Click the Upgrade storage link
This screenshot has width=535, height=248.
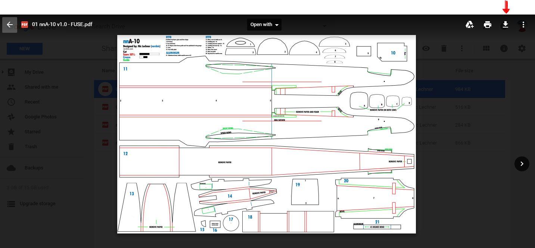point(37,204)
